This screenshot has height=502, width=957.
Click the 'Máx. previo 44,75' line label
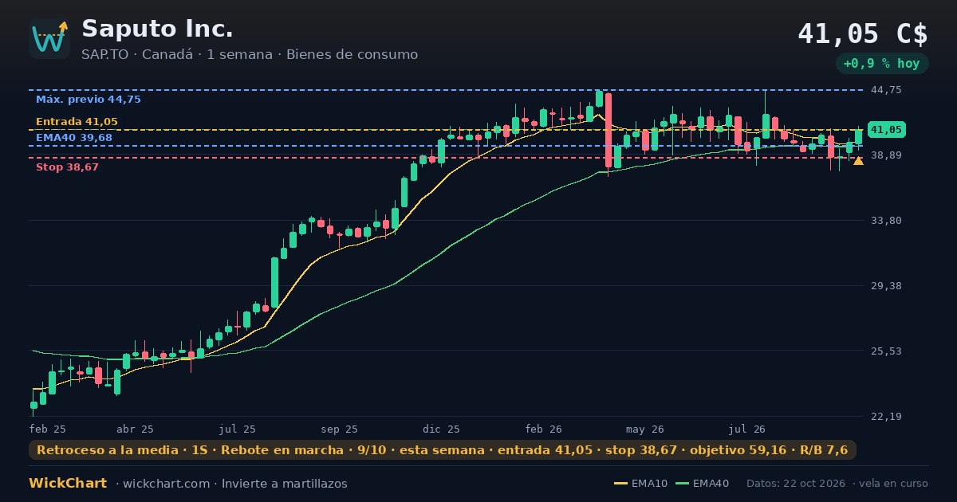click(x=89, y=100)
